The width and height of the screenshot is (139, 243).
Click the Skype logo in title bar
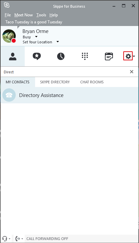7,5
